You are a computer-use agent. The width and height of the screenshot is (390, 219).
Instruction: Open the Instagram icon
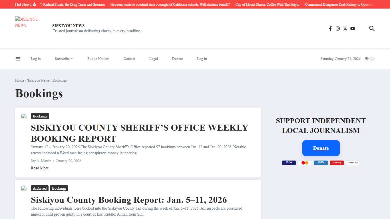338,29
